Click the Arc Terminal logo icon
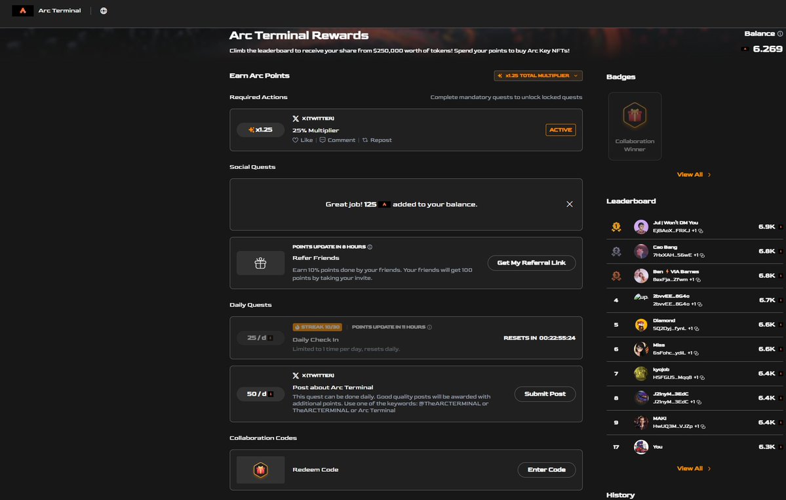 pyautogui.click(x=22, y=10)
